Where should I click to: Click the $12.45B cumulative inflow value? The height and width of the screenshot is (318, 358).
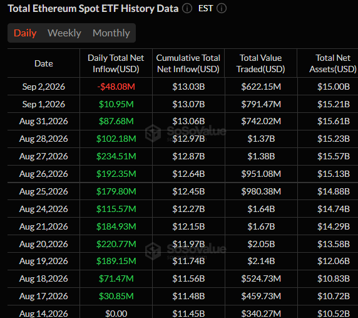pyautogui.click(x=188, y=191)
